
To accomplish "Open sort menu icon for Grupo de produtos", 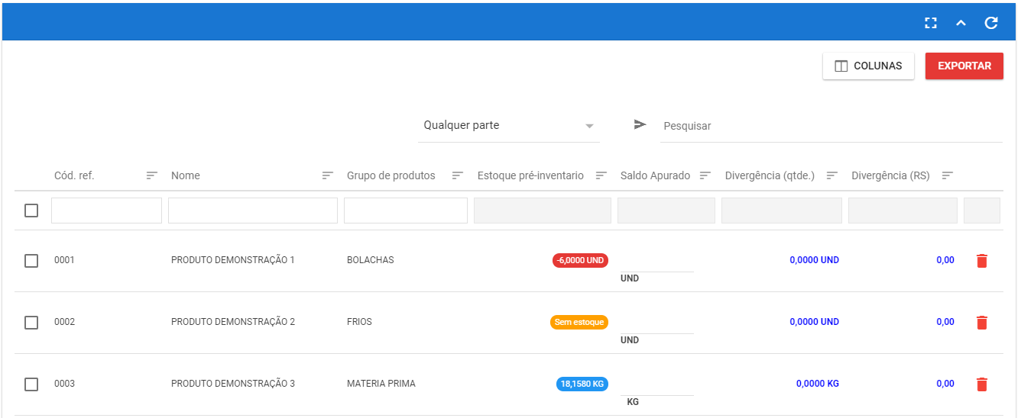I will pyautogui.click(x=458, y=175).
